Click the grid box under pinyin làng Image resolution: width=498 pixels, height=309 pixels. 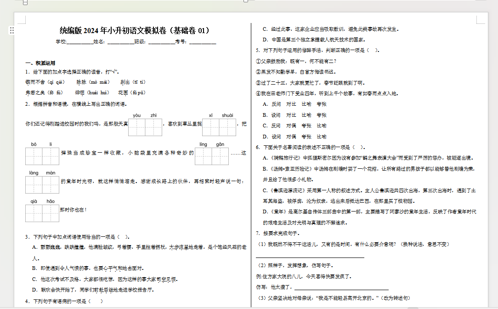pos(34,185)
